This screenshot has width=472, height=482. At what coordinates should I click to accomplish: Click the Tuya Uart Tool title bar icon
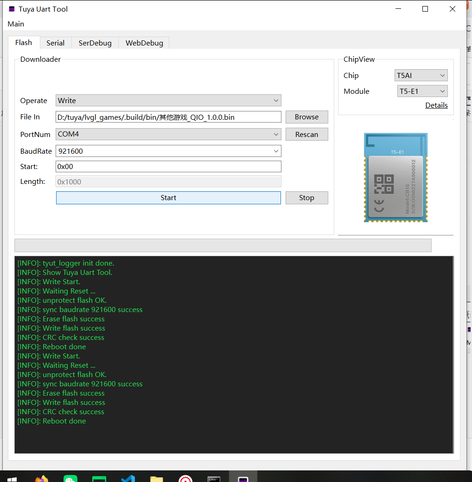(12, 9)
